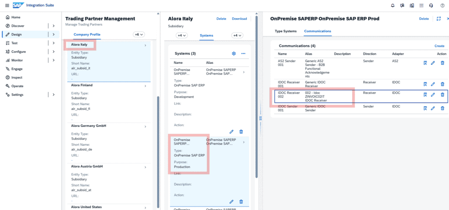The height and width of the screenshot is (210, 449).
Task: Open the documents icon in the header
Action: point(412,5)
